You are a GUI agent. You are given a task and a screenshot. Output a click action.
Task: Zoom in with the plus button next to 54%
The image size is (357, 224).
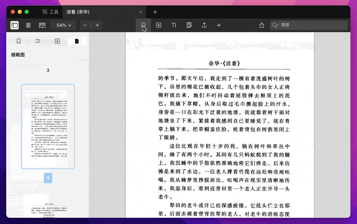point(97,25)
